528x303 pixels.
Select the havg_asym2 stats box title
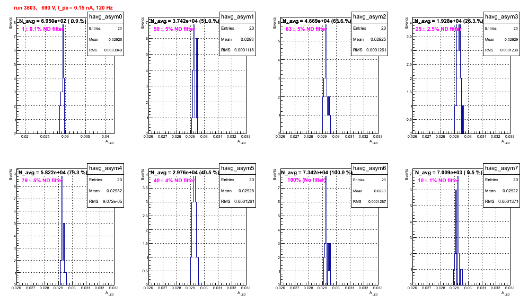pyautogui.click(x=369, y=17)
